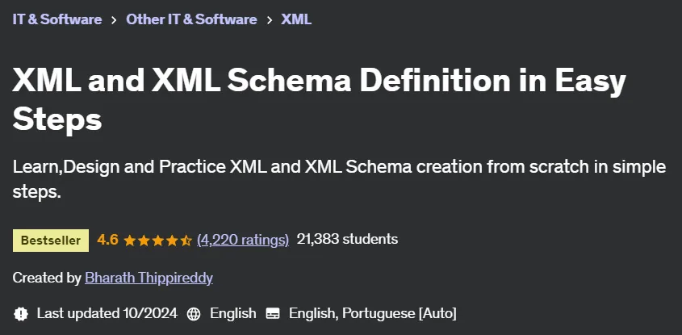This screenshot has width=682, height=335.
Task: Click chevron just before XML breadcrumb
Action: pos(270,20)
